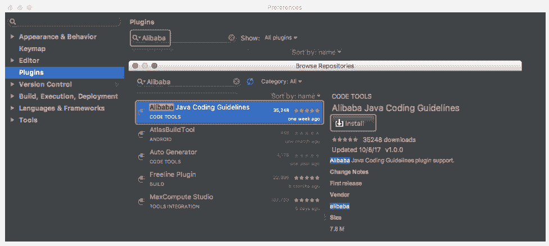Open the Keymap settings page
This screenshot has height=246, width=549.
pos(32,48)
